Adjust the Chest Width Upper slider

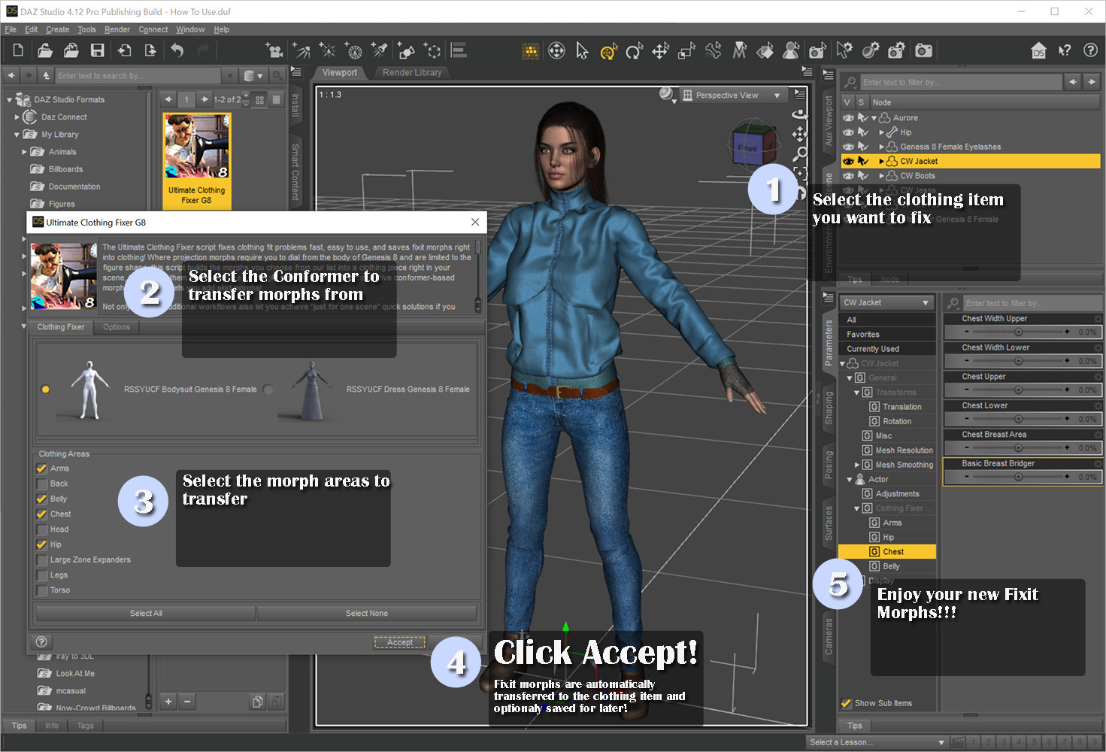click(x=1019, y=332)
